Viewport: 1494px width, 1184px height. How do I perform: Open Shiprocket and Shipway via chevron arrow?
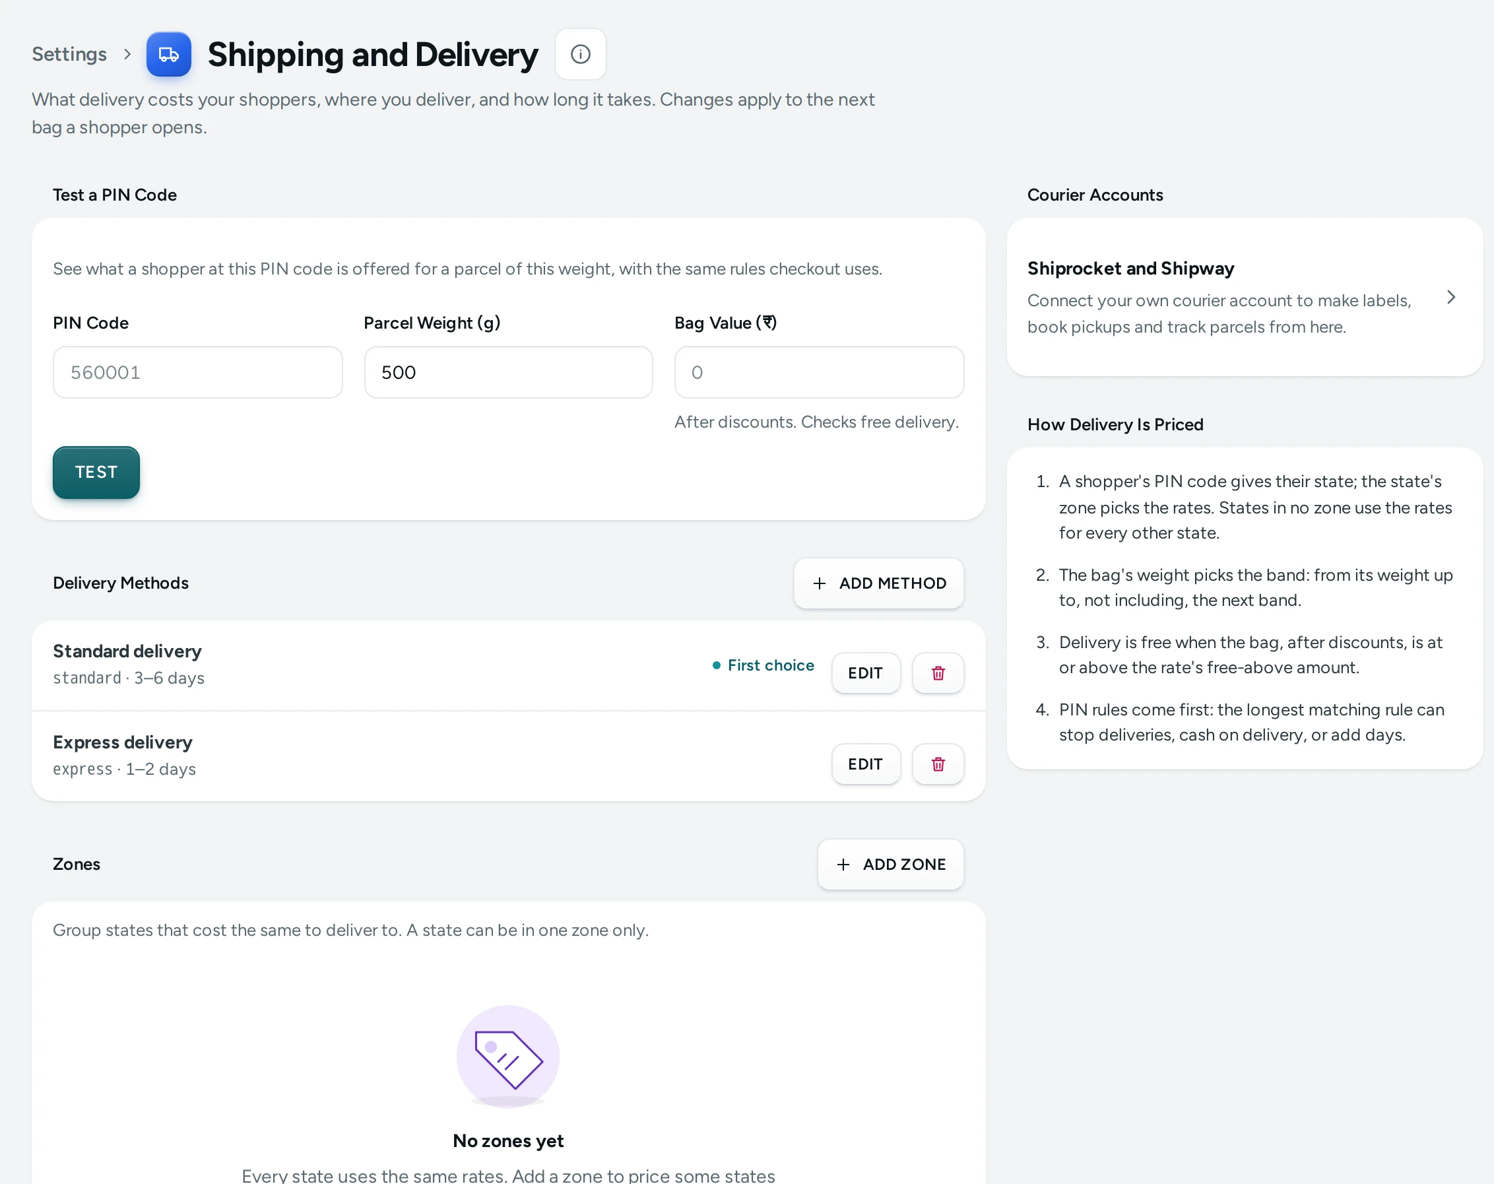pos(1450,298)
